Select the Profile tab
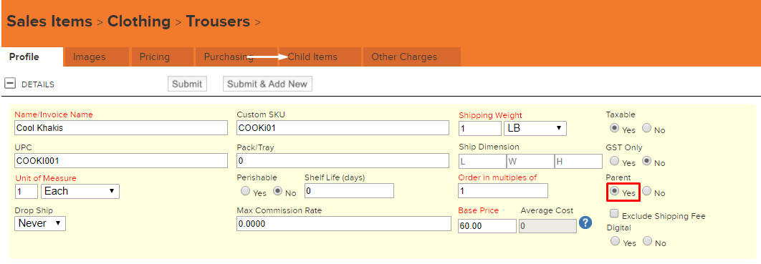This screenshot has width=761, height=264. [x=32, y=57]
